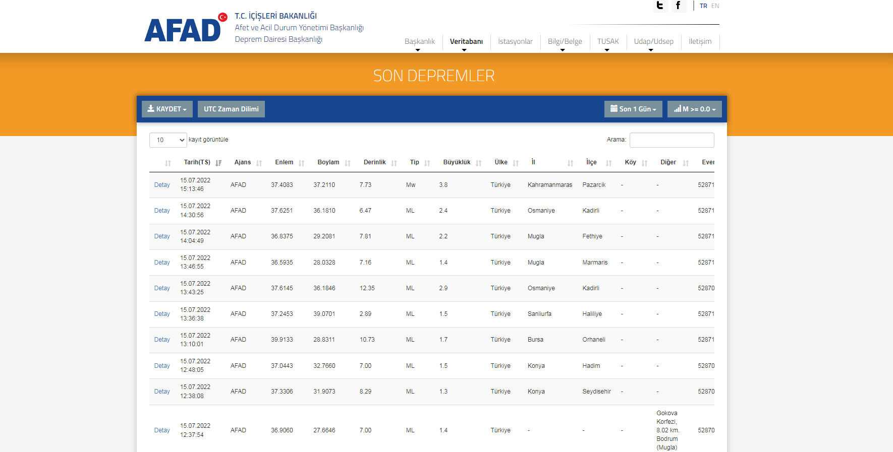
Task: Go to İletişim menu item
Action: coord(700,41)
